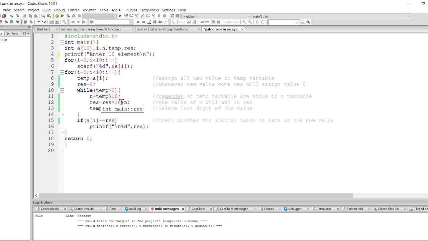Viewport: 428px width, 241px height.
Task: Close the Management panel
Action: tap(29, 27)
